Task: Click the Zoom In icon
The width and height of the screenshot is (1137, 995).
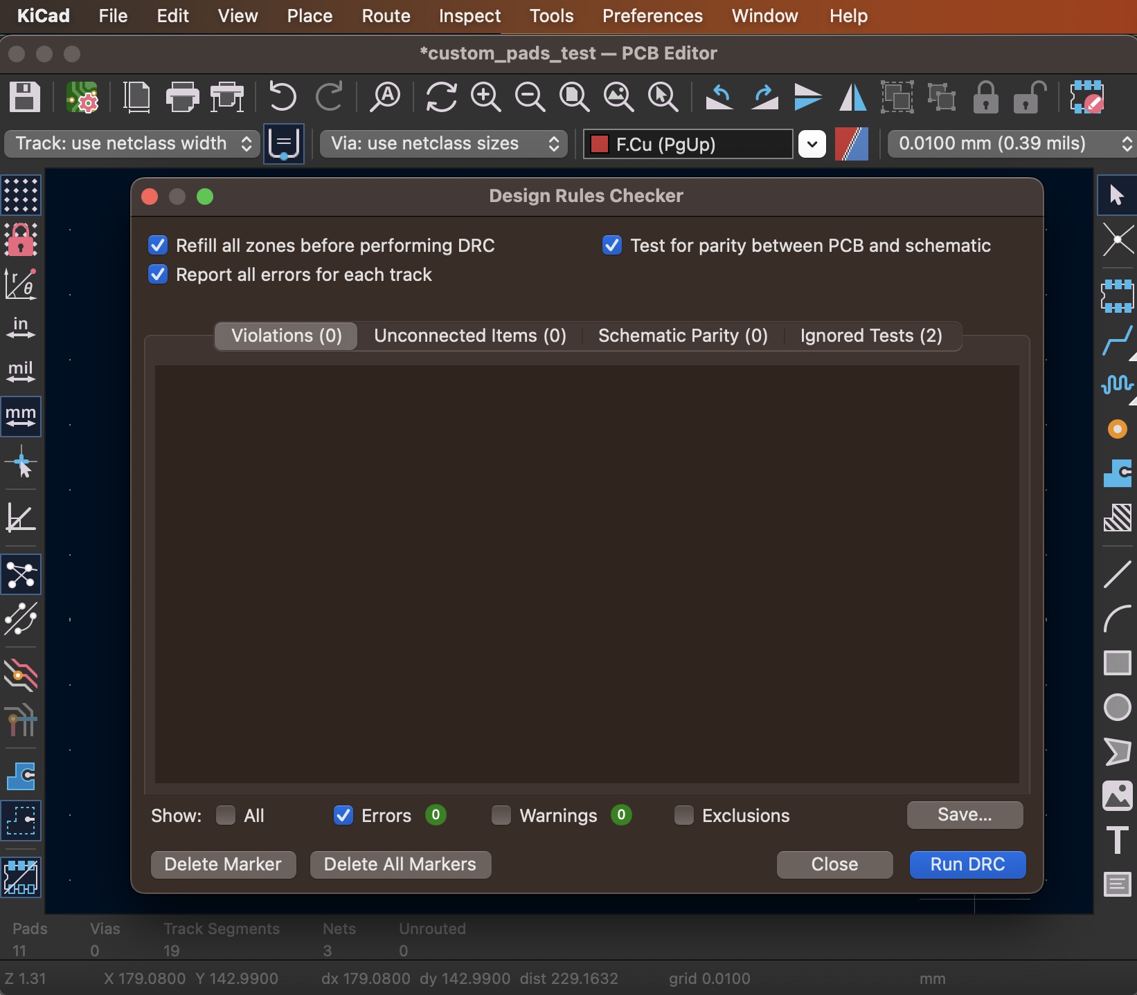Action: tap(485, 97)
